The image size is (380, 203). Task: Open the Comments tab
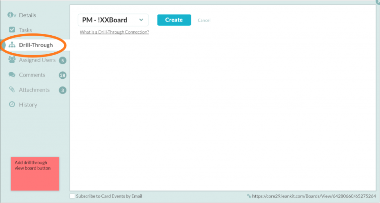point(32,75)
